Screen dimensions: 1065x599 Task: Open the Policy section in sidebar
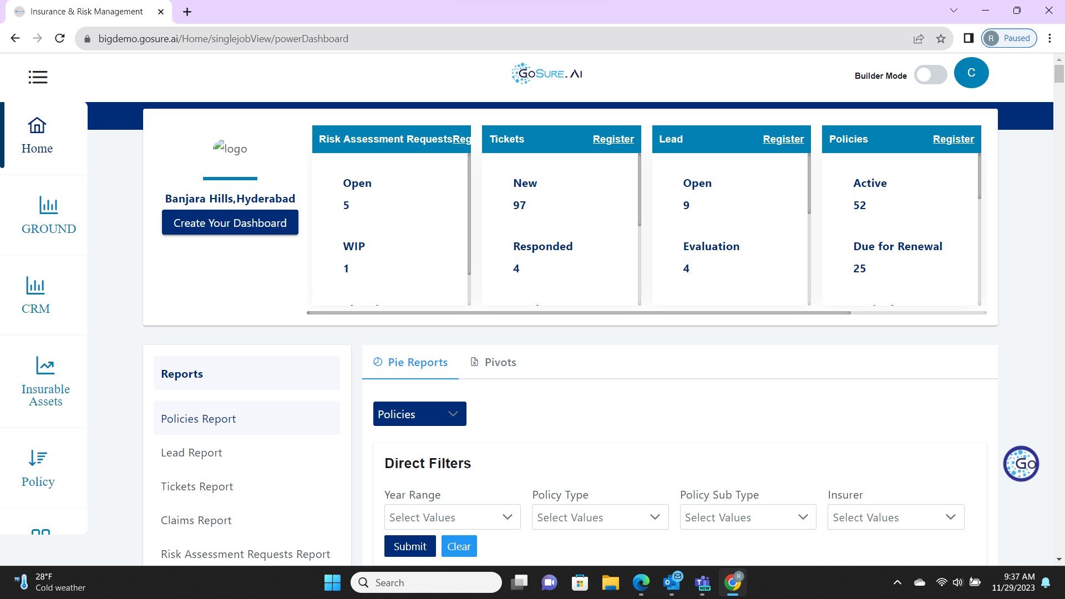point(38,468)
